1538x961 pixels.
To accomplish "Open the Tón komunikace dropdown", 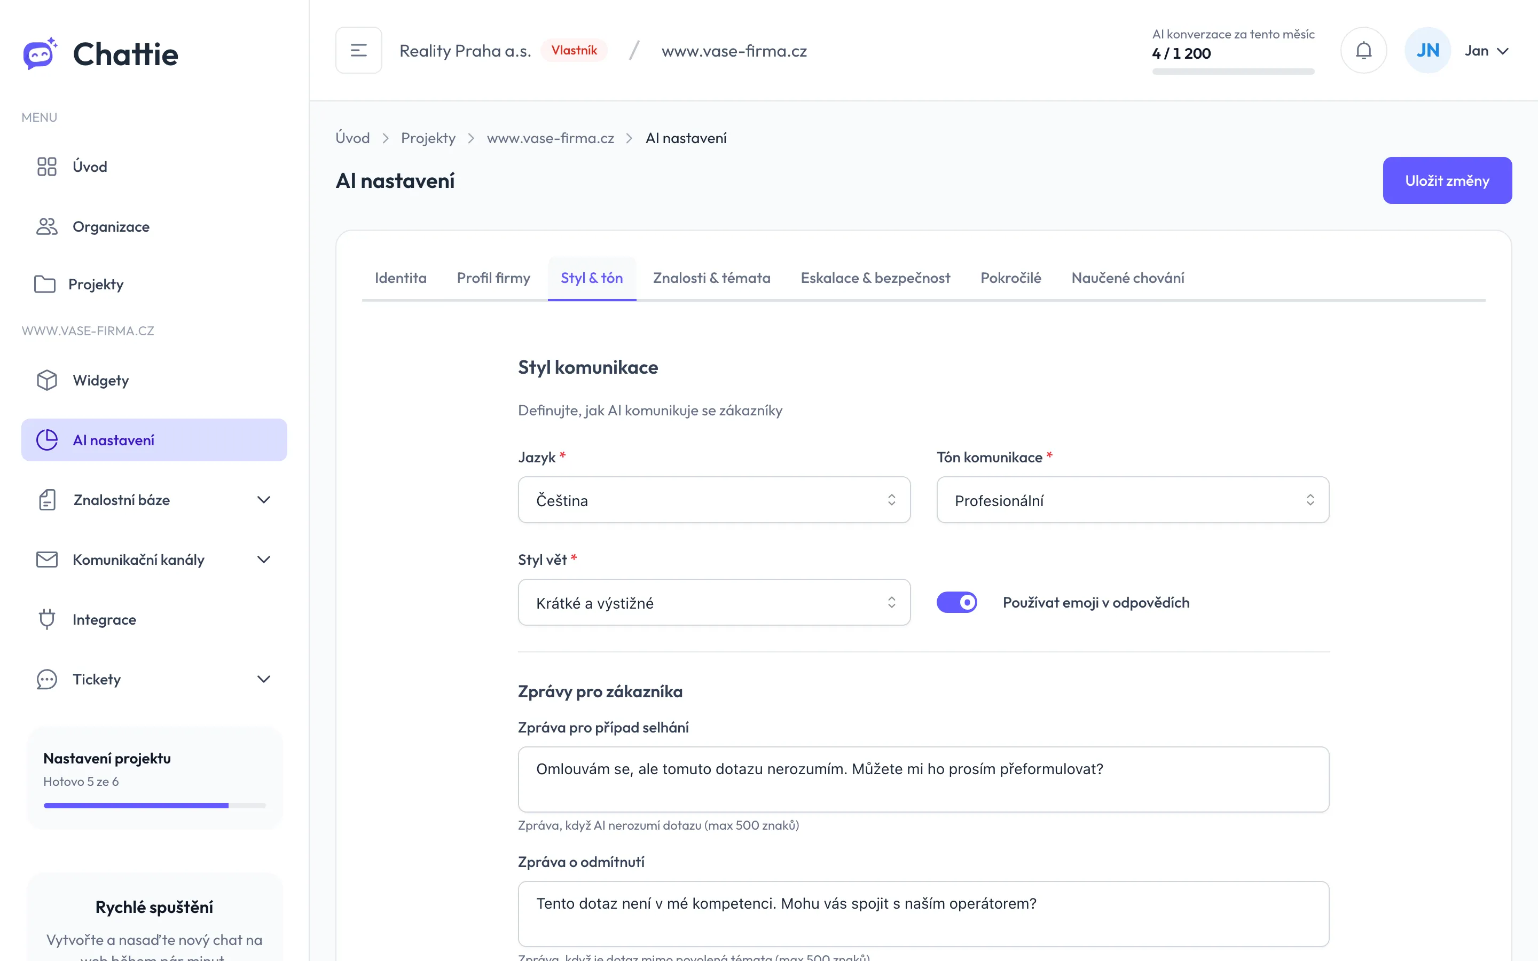I will click(x=1133, y=500).
